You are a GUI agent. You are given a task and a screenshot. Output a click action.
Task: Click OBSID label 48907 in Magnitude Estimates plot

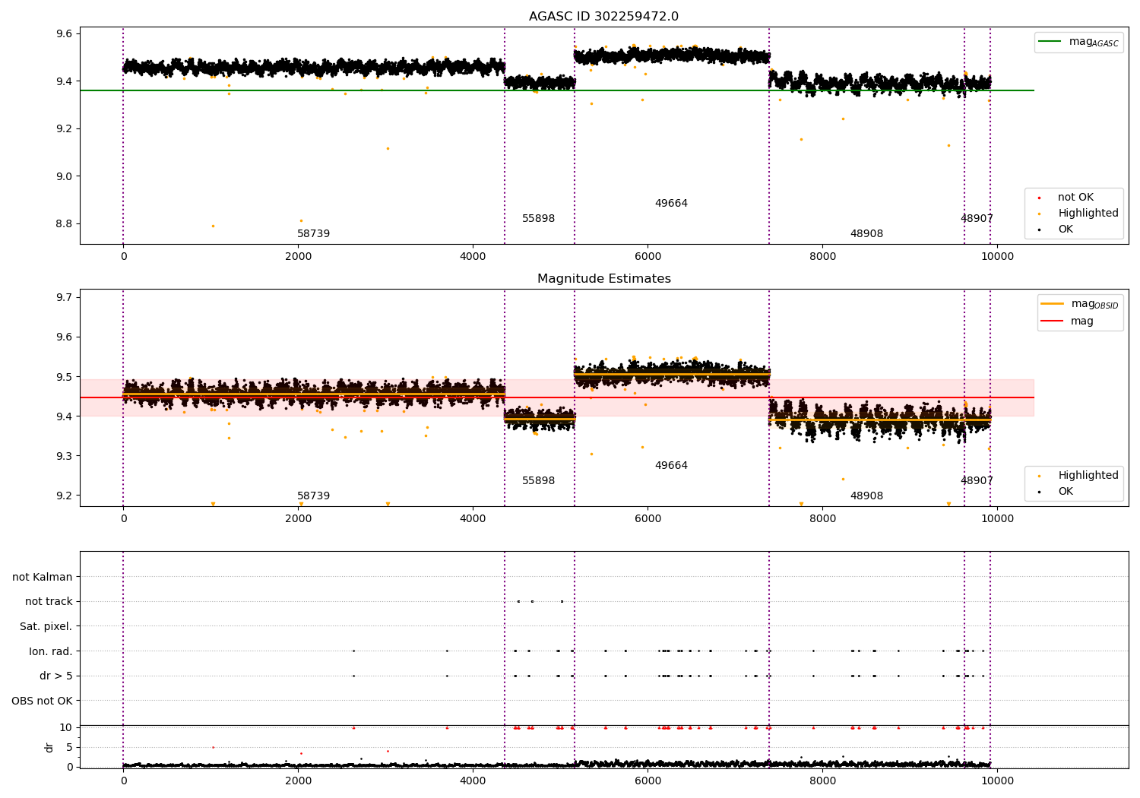[x=977, y=481]
